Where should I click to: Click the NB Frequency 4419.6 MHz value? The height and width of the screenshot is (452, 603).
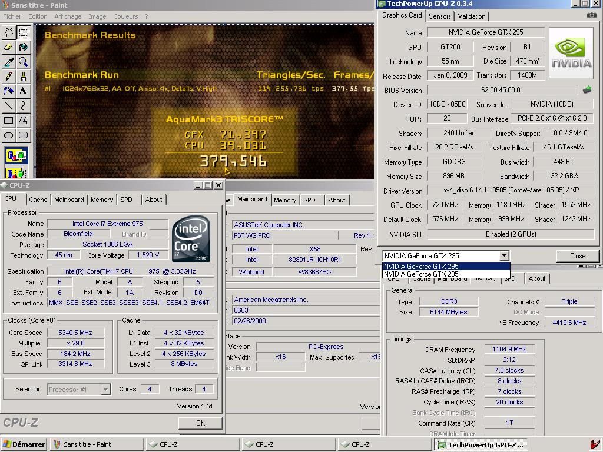569,322
